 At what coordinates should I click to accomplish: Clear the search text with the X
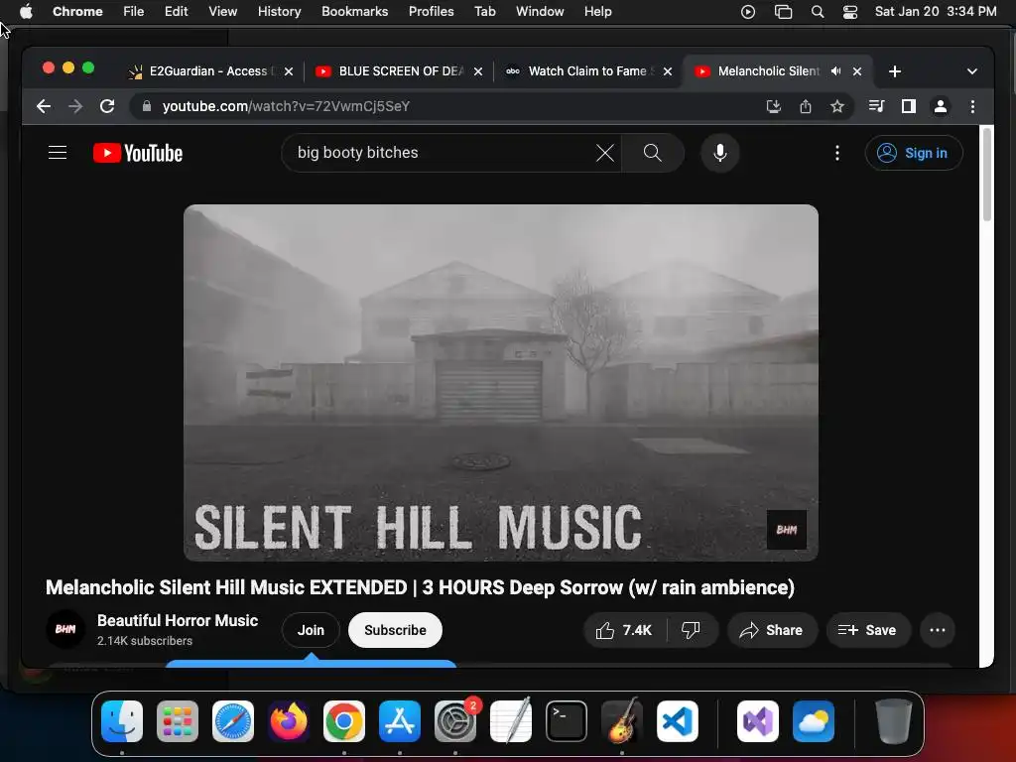click(604, 153)
